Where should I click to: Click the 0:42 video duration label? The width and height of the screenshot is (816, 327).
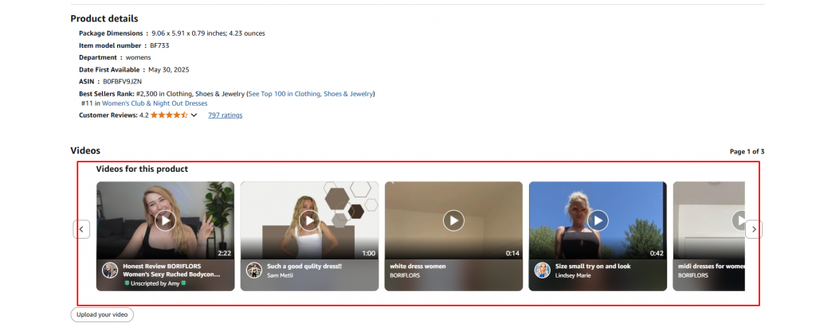point(657,254)
